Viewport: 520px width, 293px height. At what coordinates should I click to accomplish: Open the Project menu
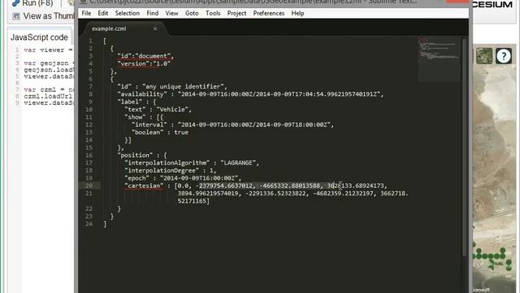pyautogui.click(x=236, y=13)
